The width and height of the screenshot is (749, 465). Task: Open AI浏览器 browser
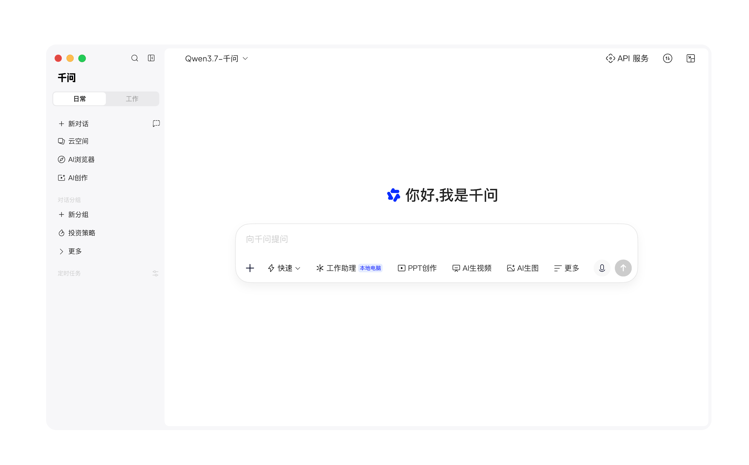[76, 159]
